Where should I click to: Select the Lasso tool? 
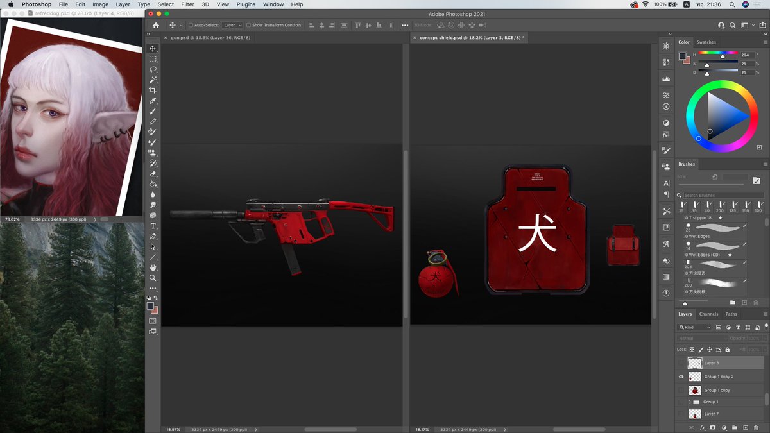pyautogui.click(x=153, y=69)
